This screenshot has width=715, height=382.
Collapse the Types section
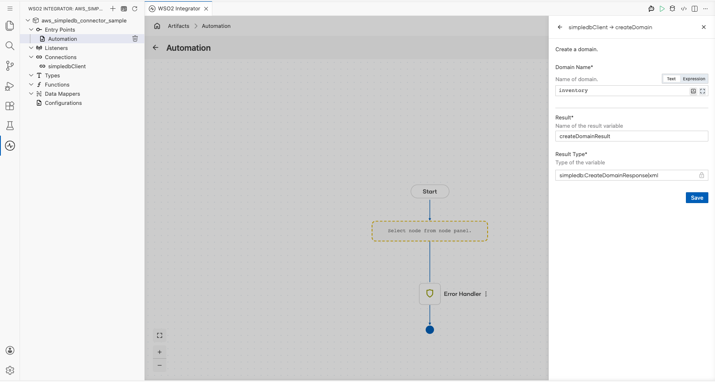31,75
